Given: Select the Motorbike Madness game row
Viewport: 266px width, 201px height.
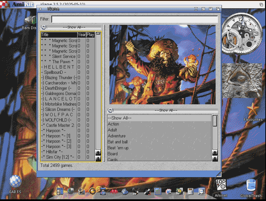Looking at the screenshot, I should [x=68, y=104].
